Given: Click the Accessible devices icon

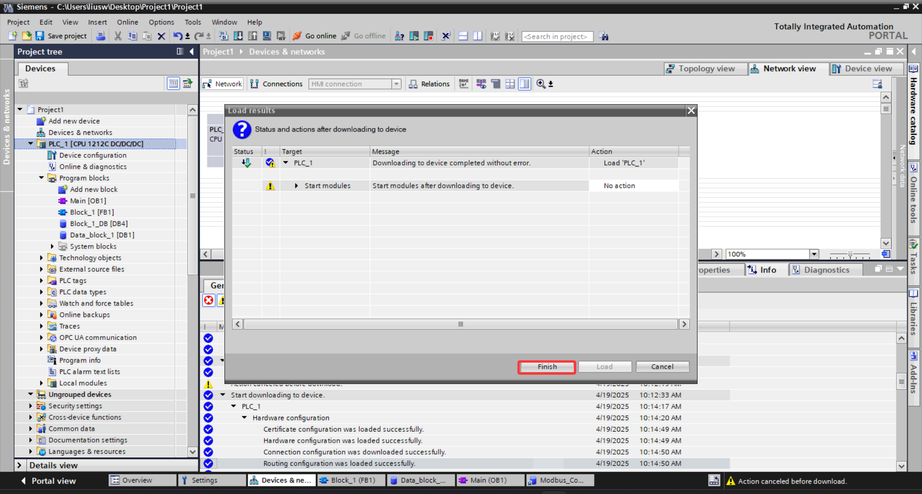Looking at the screenshot, I should pyautogui.click(x=399, y=36).
